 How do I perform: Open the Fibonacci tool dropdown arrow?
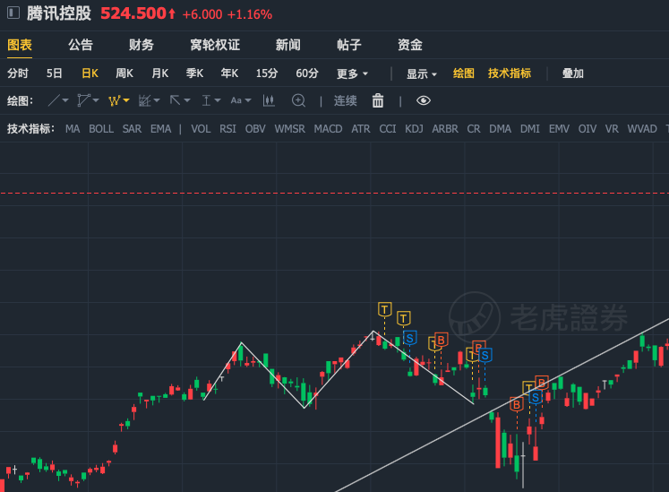click(x=157, y=100)
